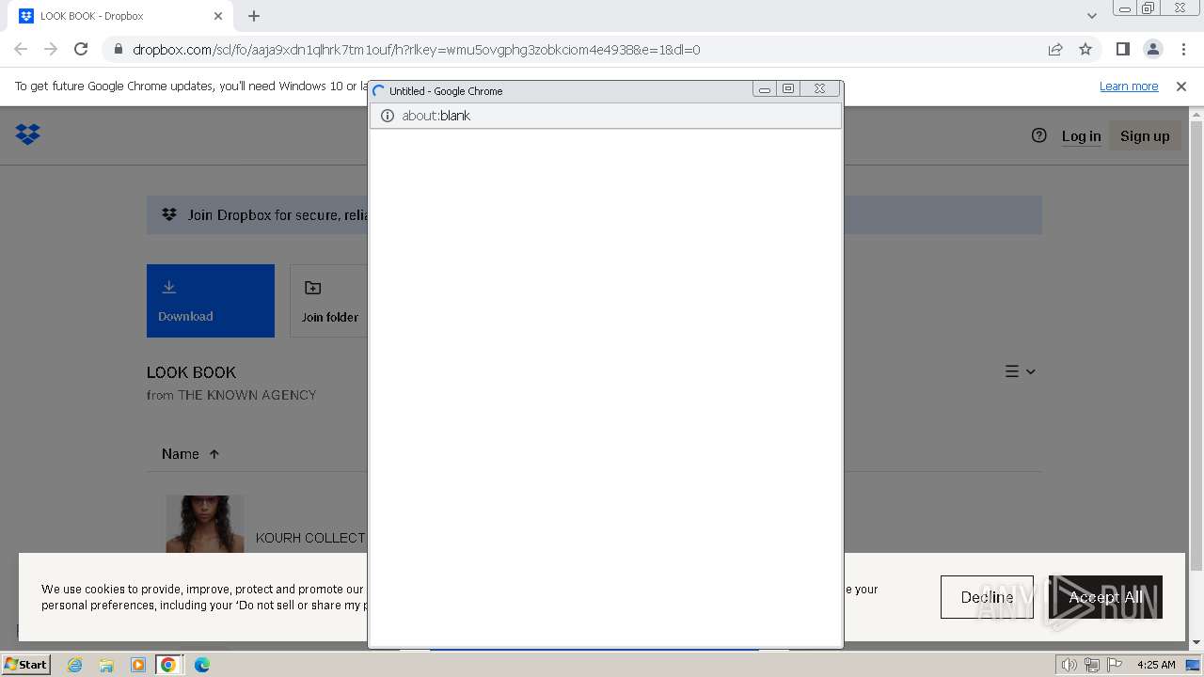
Task: Click the from THE KNOWN AGENCY text
Action: (x=231, y=395)
